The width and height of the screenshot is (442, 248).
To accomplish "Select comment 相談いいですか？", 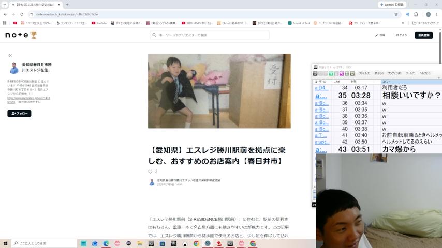I will click(x=411, y=96).
